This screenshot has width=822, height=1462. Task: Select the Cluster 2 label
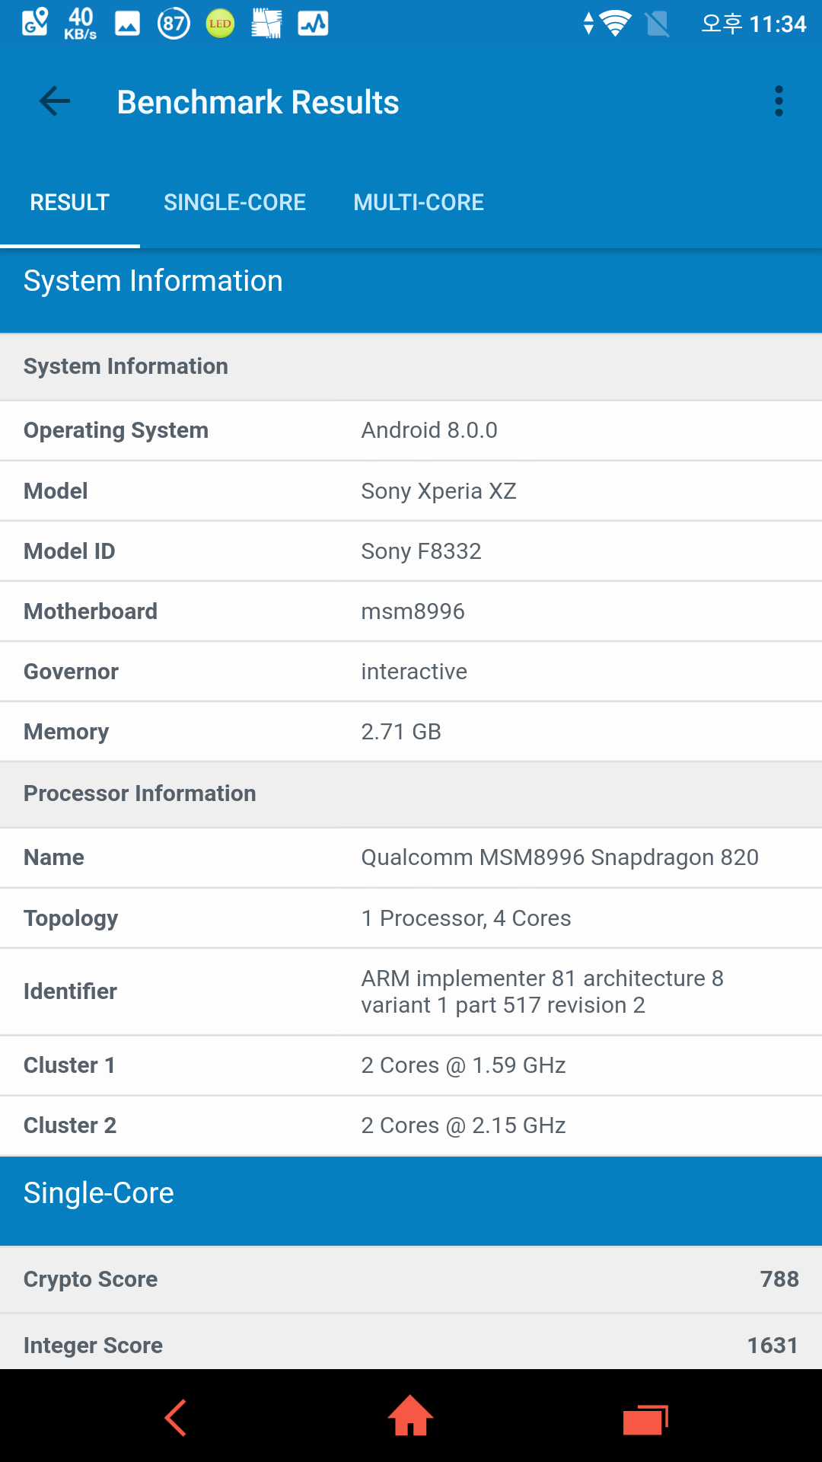(70, 1125)
